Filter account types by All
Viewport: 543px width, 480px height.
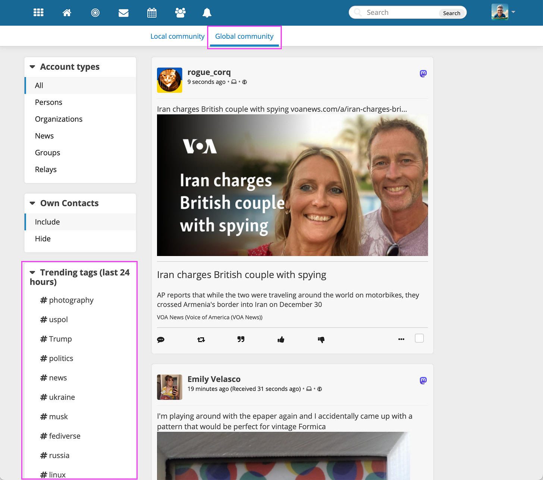pos(80,85)
